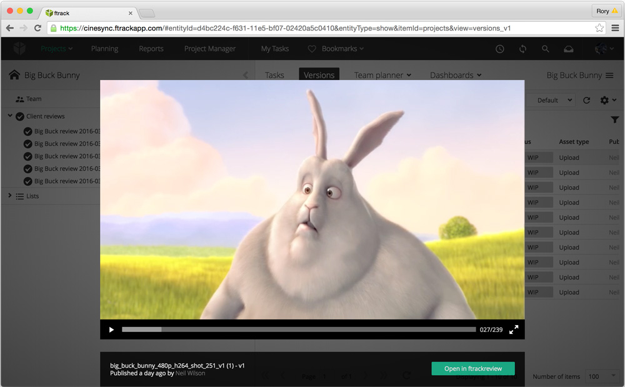This screenshot has width=625, height=387.
Task: Click the 027/239 frame counter
Action: [x=491, y=329]
